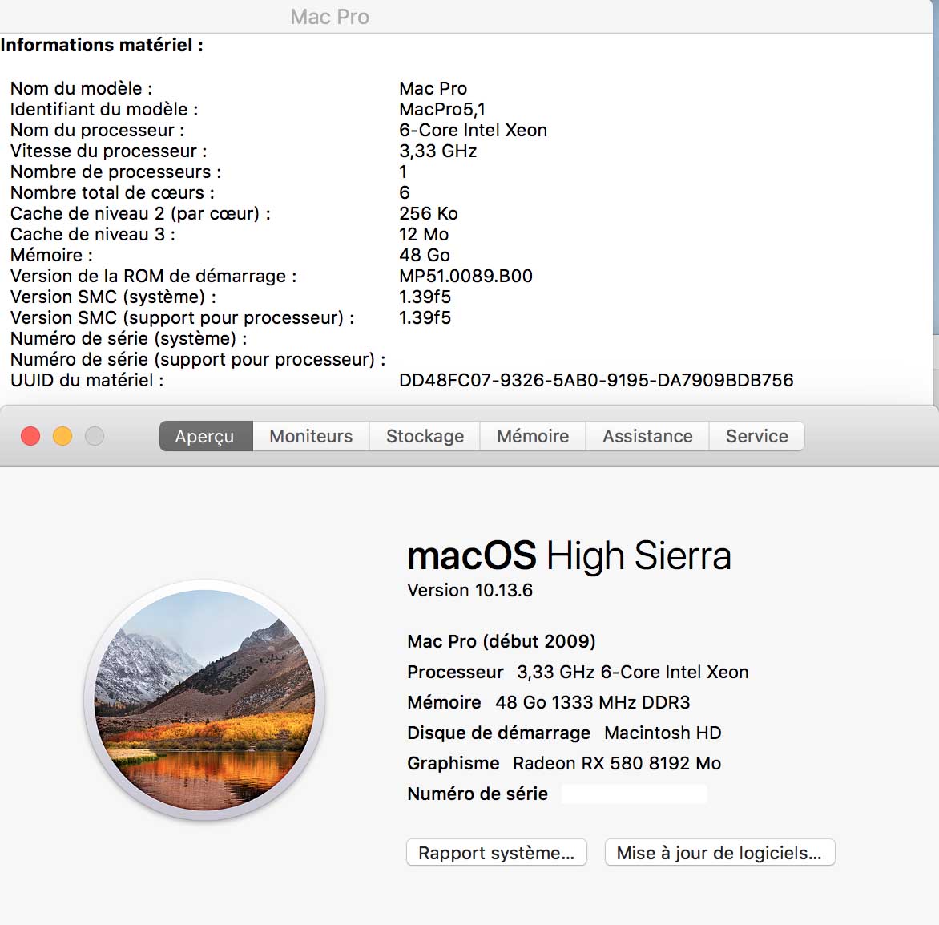Click the Nombre de processeurs label

[115, 172]
